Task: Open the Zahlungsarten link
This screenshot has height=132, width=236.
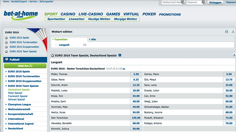Action: click(x=47, y=1)
